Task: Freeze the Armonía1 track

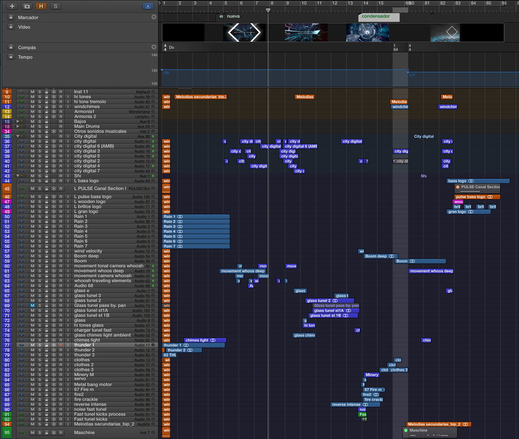Action: pos(54,112)
